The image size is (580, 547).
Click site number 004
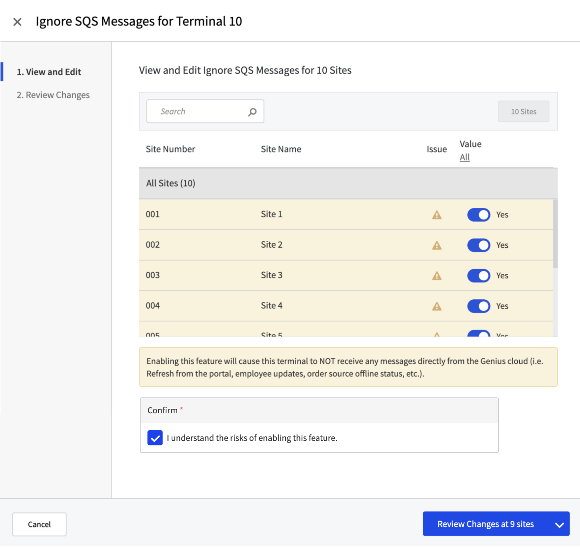click(x=153, y=306)
